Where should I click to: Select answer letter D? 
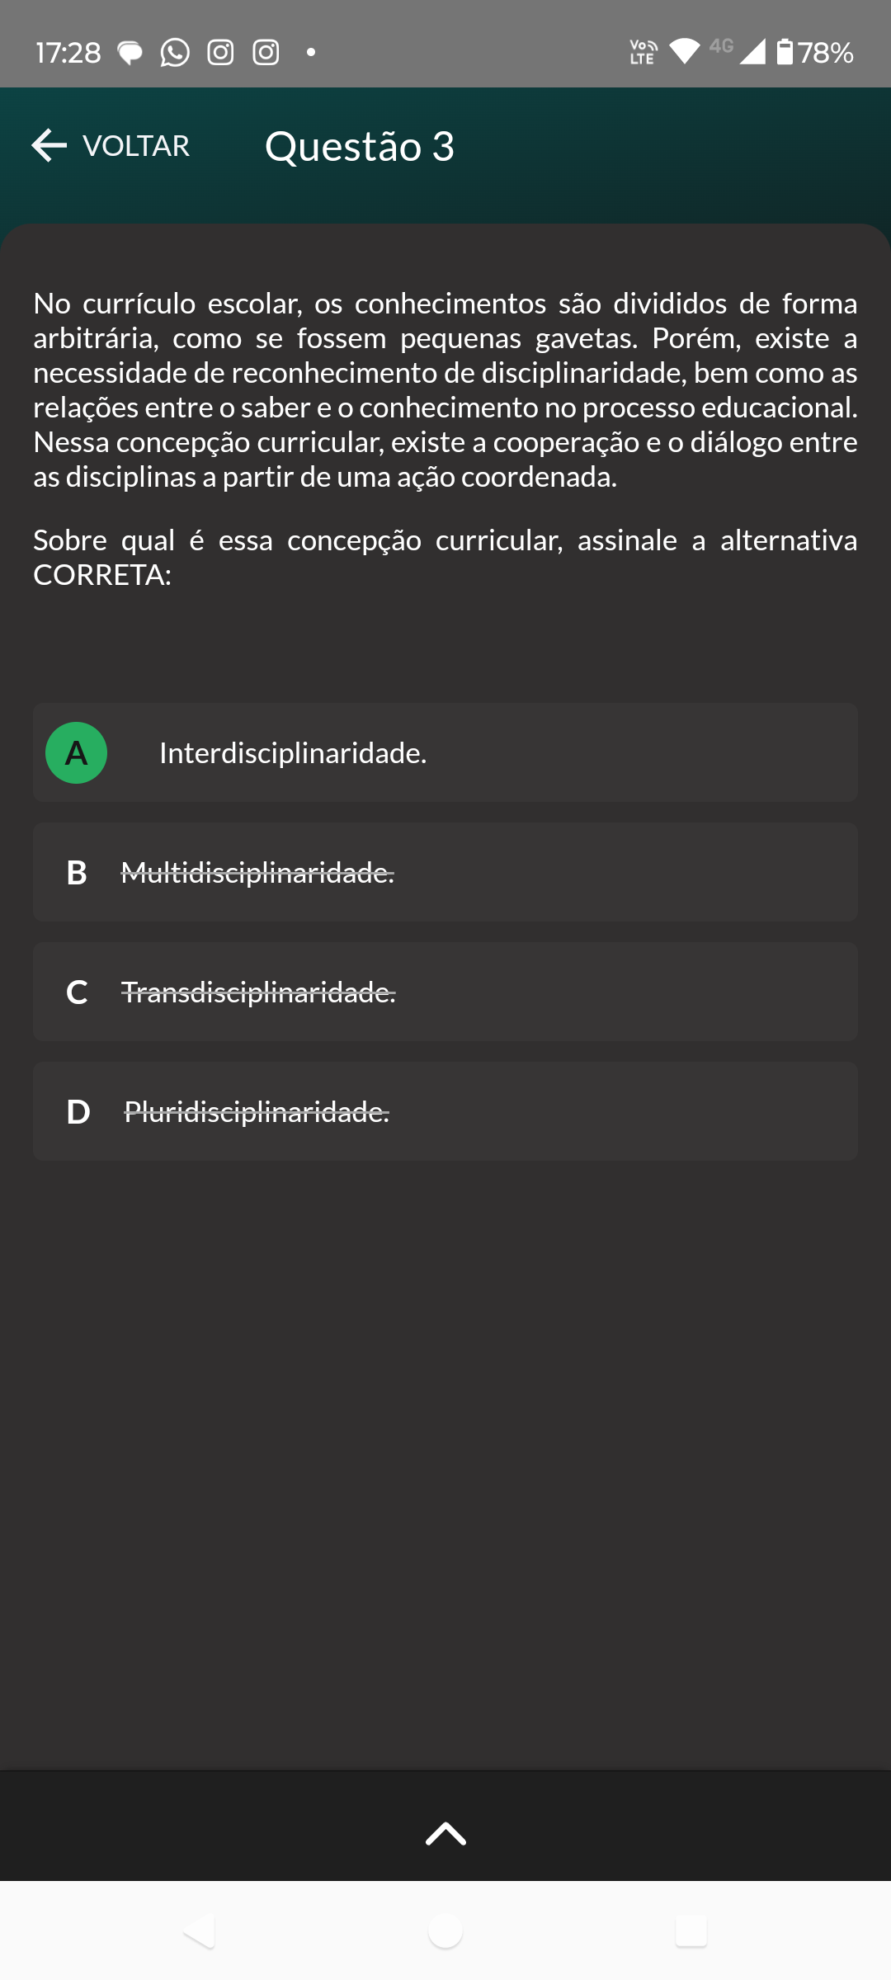78,1111
